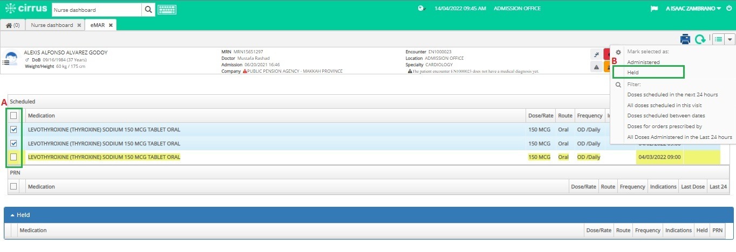Uncheck the first Levothyroxine row checkbox
736x252 pixels.
(x=13, y=129)
